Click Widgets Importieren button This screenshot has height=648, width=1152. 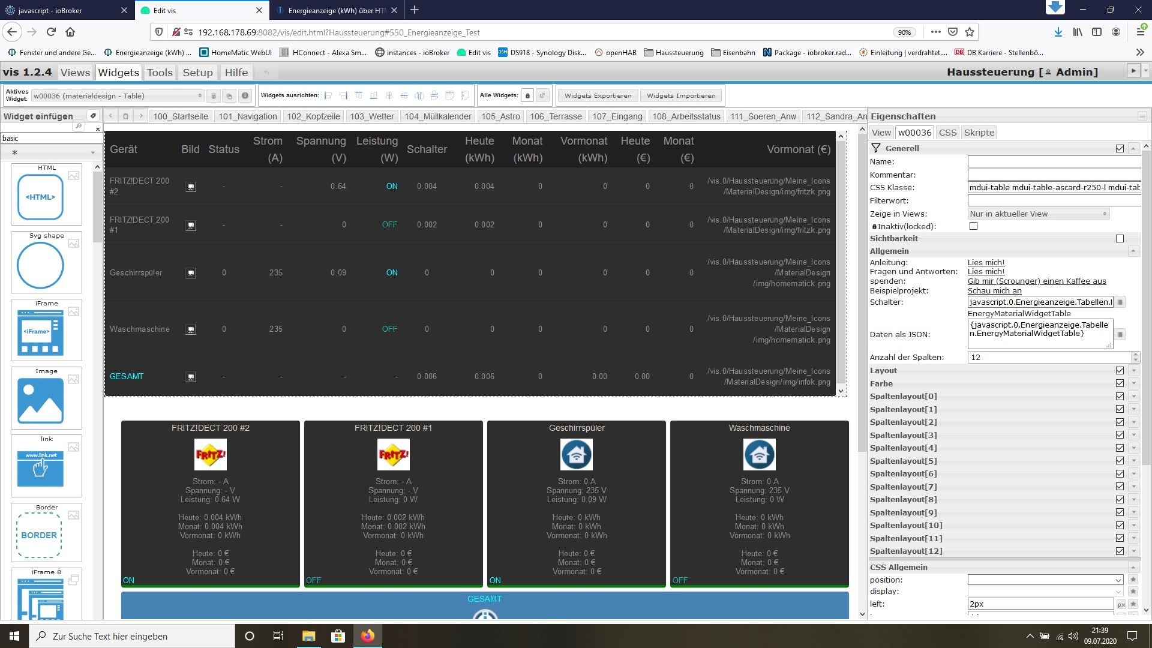[681, 95]
